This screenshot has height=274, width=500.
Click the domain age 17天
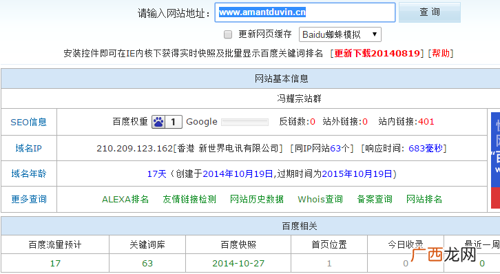(x=156, y=174)
